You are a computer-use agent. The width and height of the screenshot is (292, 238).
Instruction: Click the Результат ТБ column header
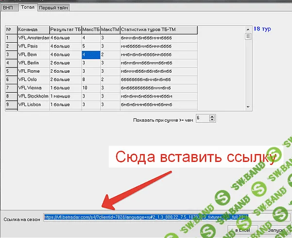tap(66, 30)
